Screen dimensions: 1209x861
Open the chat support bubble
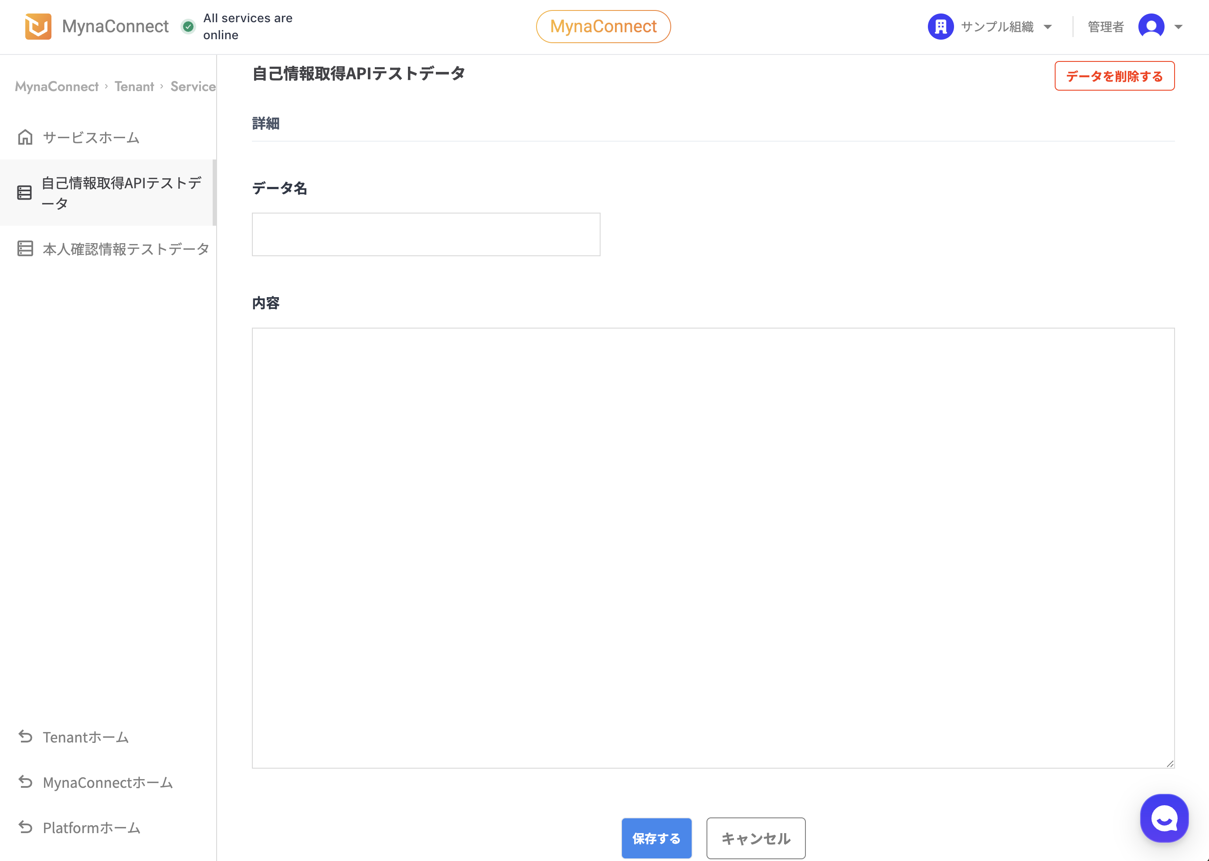[1164, 818]
